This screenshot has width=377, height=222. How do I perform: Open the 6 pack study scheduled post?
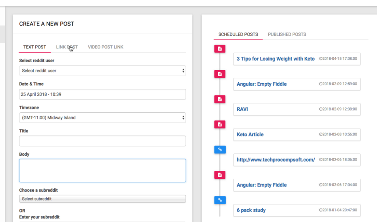[x=251, y=210]
